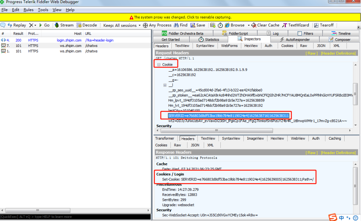The image size is (361, 221).
Task: Switch to the FiddlerScript tab
Action: click(x=235, y=33)
